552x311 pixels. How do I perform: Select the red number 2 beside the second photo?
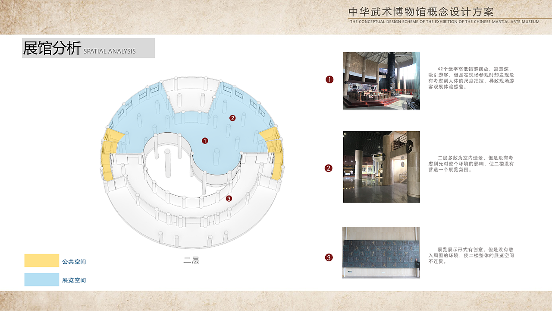pyautogui.click(x=329, y=168)
